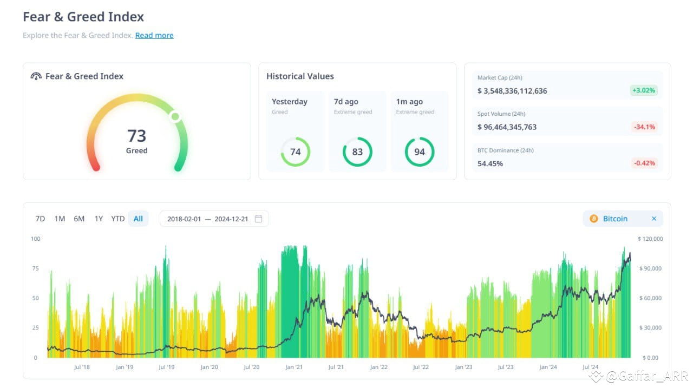Screen dimensions: 693x388
Task: Click the gauge needle marker at 73
Action: point(175,116)
